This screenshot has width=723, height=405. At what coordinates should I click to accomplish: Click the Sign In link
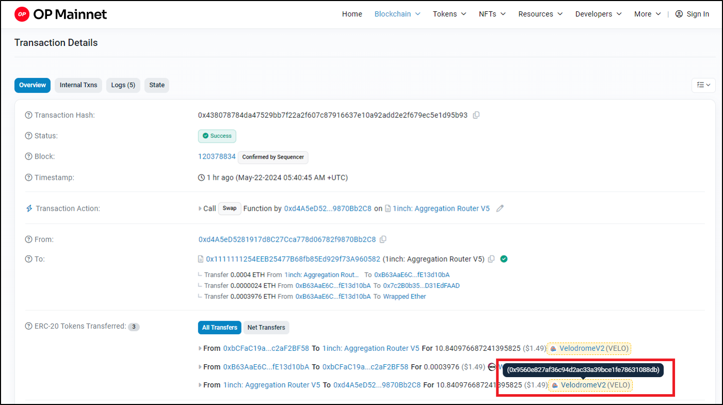tap(692, 14)
